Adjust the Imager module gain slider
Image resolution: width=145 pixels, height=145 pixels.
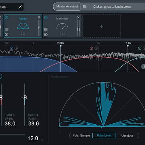coord(39,28)
